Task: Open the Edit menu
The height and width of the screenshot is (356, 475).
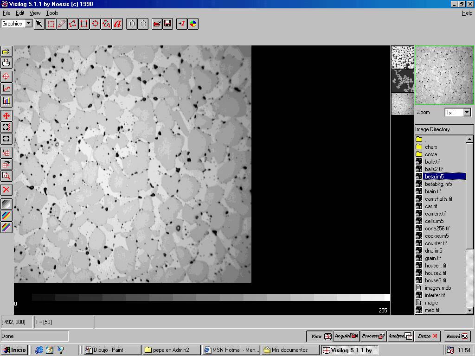Action: (20, 13)
